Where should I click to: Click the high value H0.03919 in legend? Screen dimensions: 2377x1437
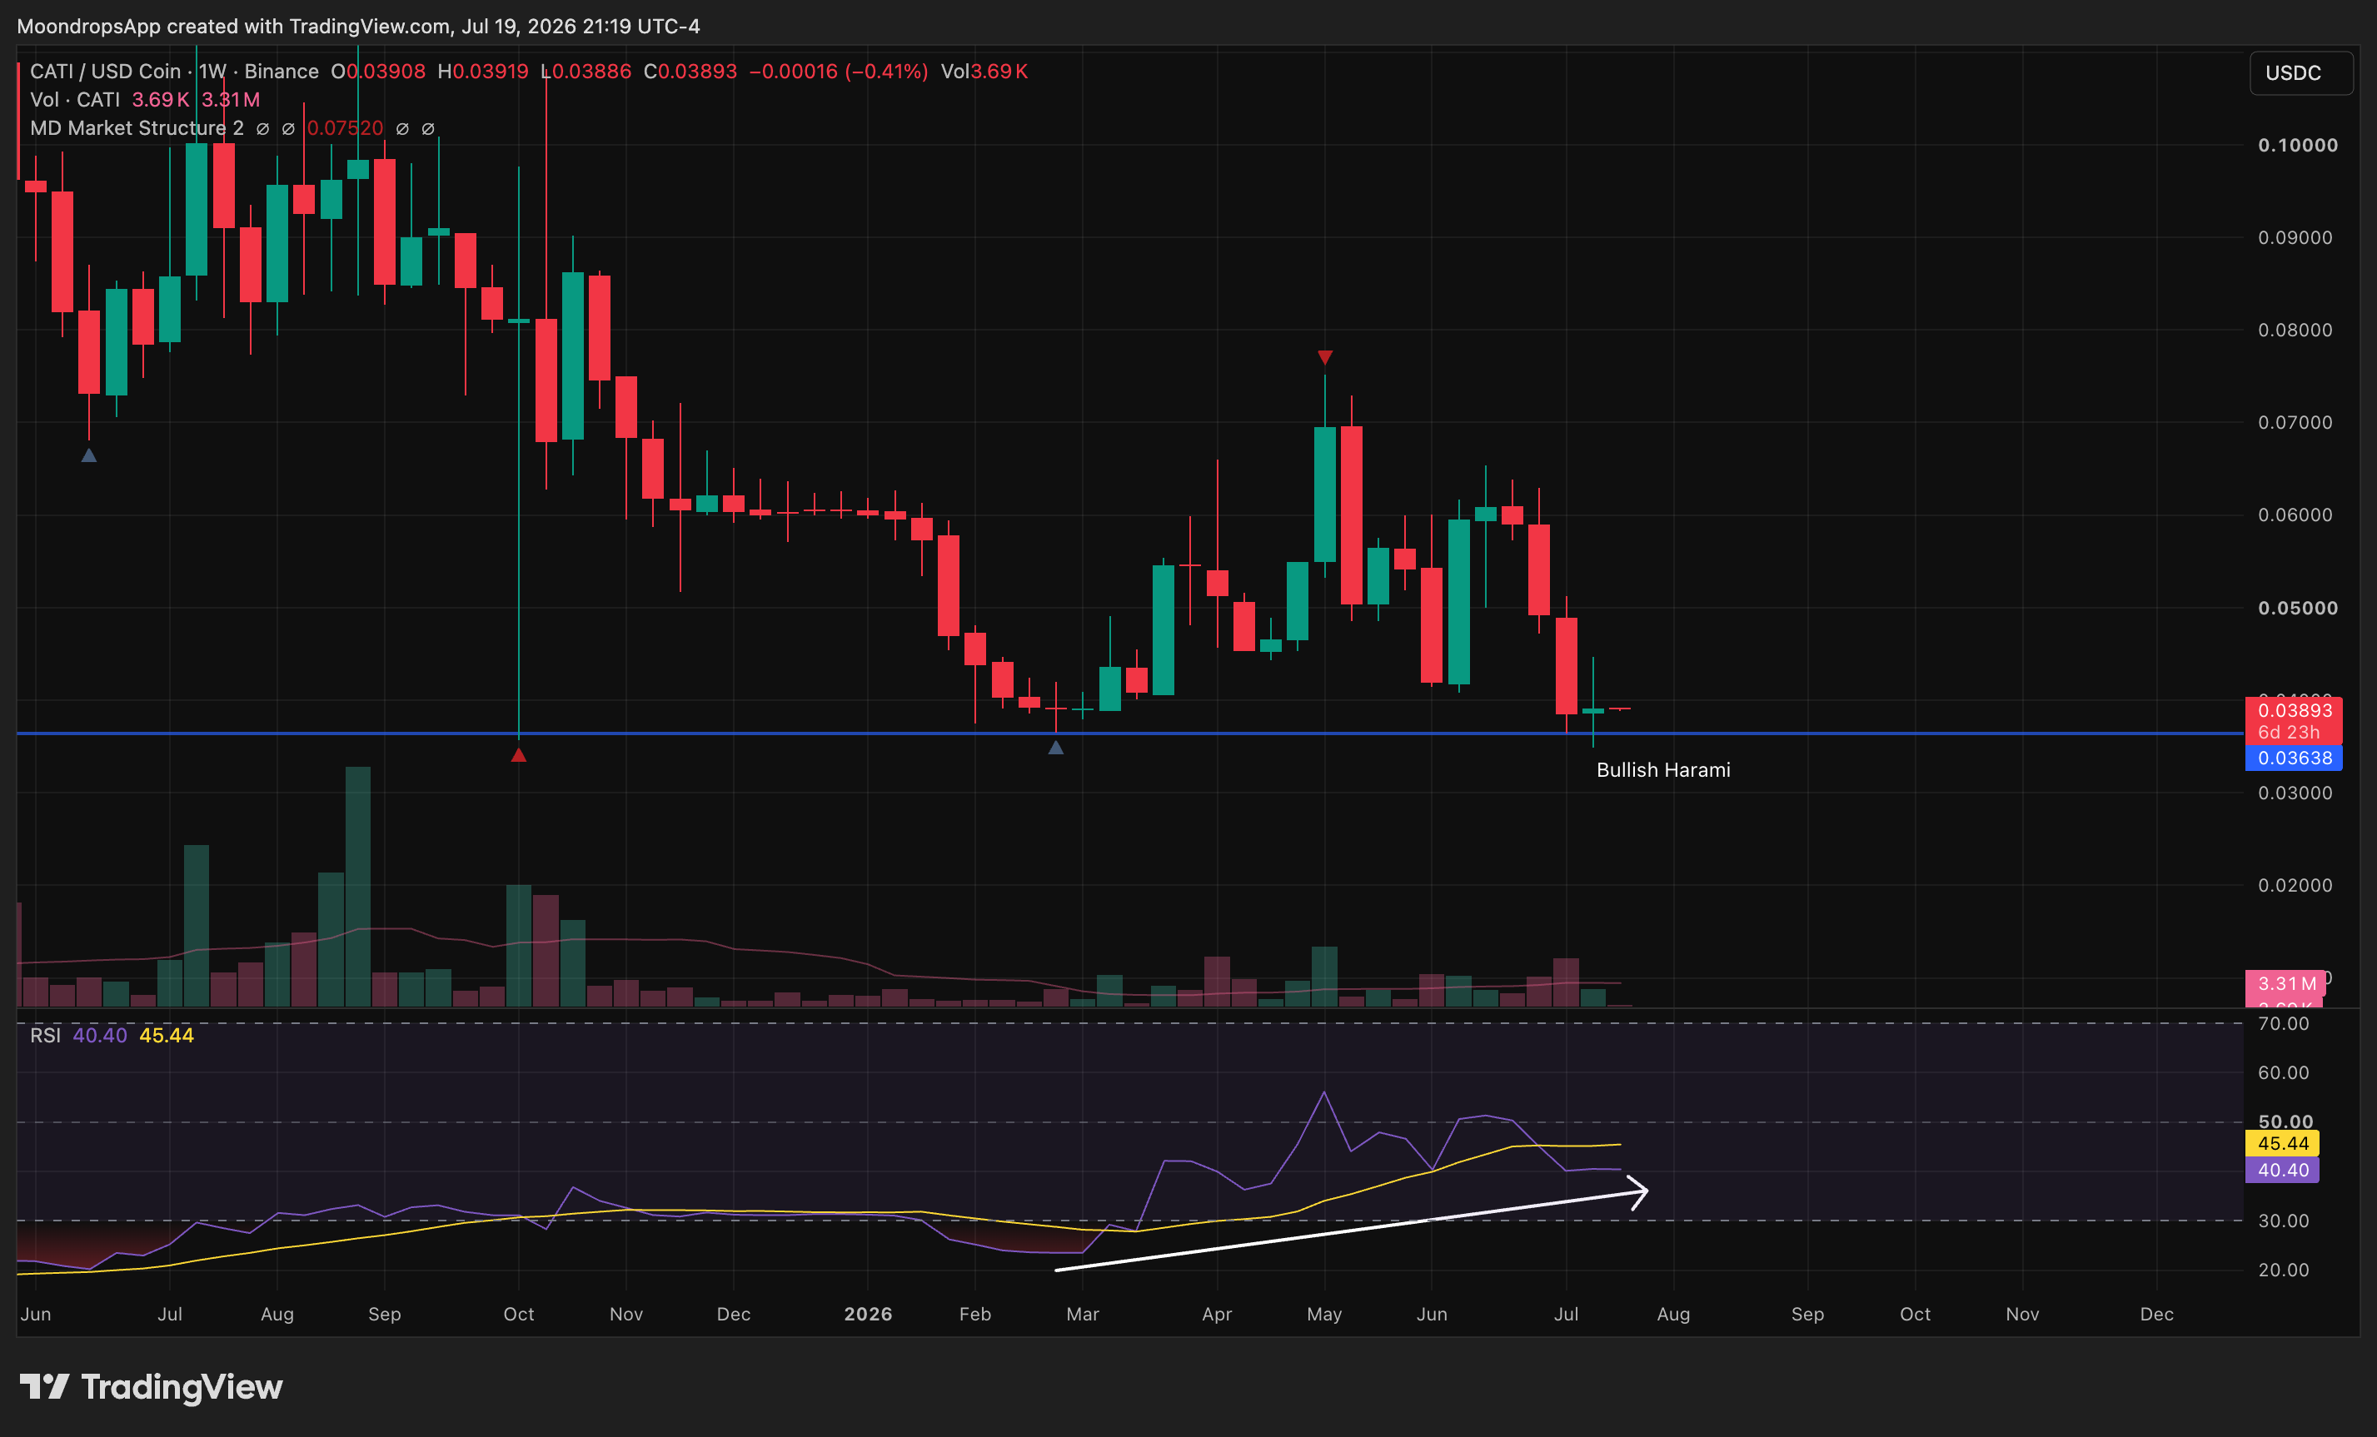[482, 72]
